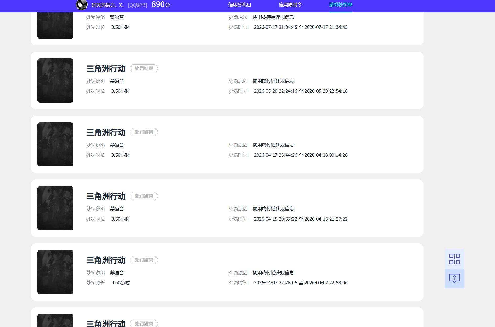495x327 pixels.
Task: Click 0.50小时 duration on the 2026-07-17 record
Action: [120, 27]
